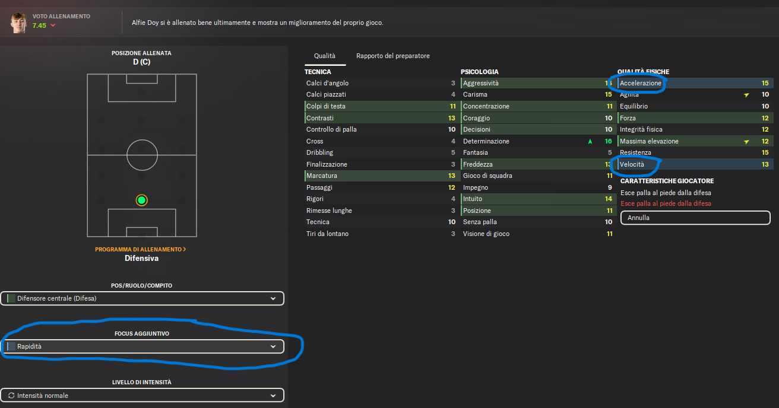Click the Contrasti attribute row
The width and height of the screenshot is (779, 408).
380,118
